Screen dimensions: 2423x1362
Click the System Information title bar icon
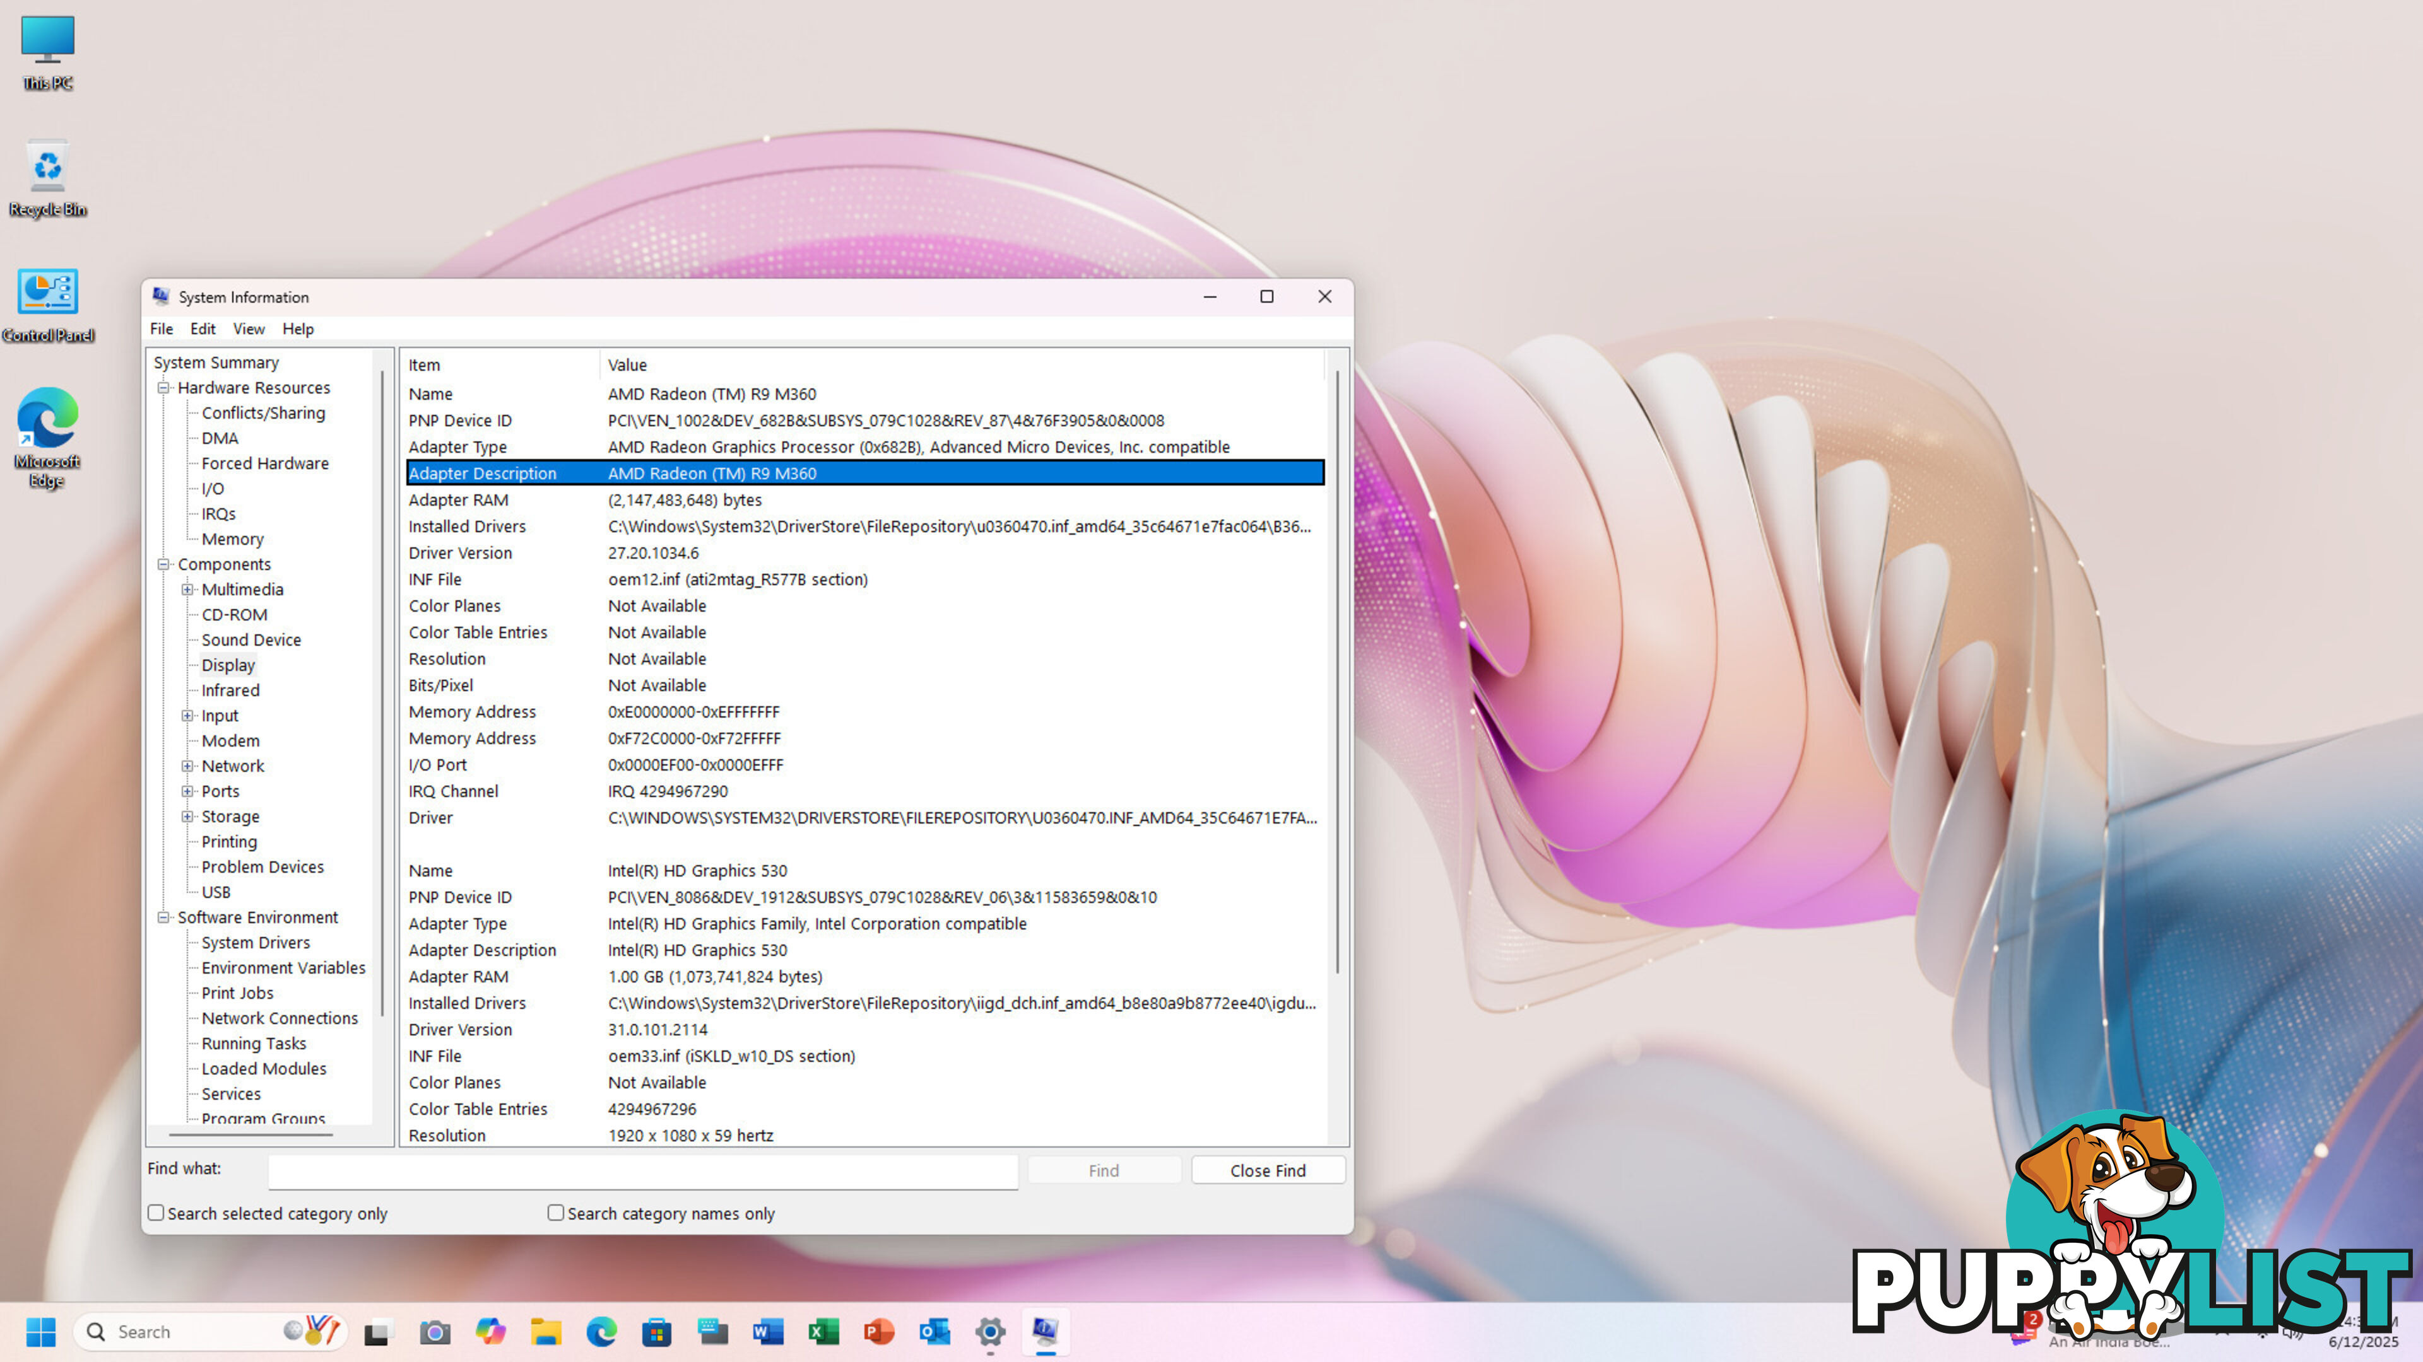(x=162, y=296)
